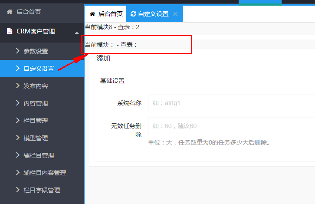Open 参数设置 in the sidebar
Image resolution: width=315 pixels, height=204 pixels.
click(x=36, y=51)
